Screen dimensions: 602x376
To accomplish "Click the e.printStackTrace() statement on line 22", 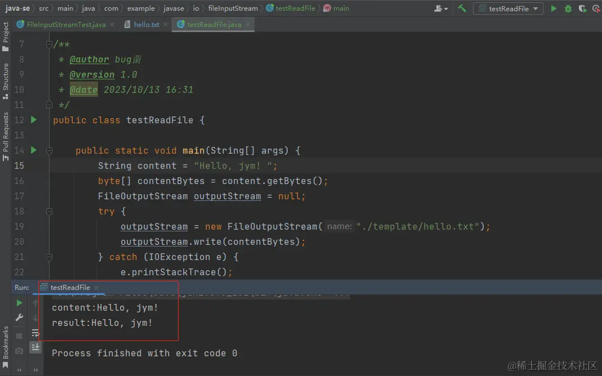I will click(176, 272).
